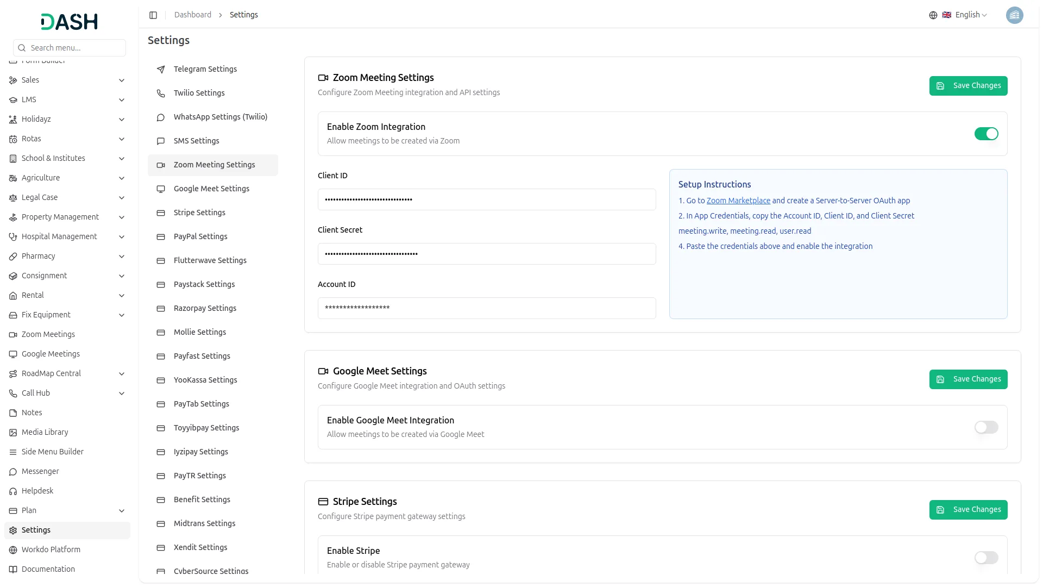Enable the Google Meet Integration toggle

pos(986,427)
